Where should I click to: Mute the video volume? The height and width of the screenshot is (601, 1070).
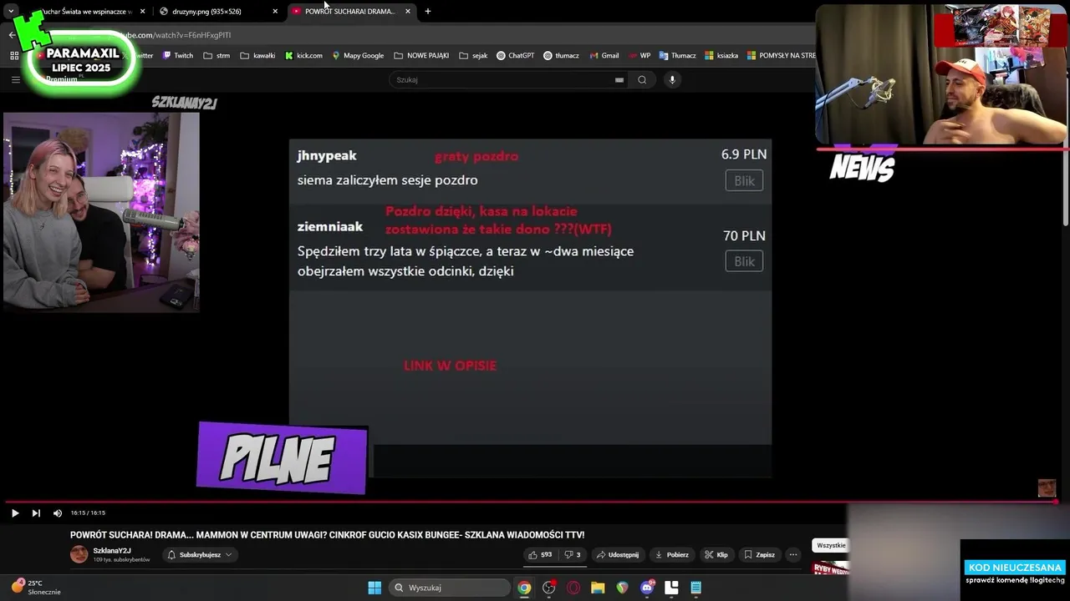58,513
